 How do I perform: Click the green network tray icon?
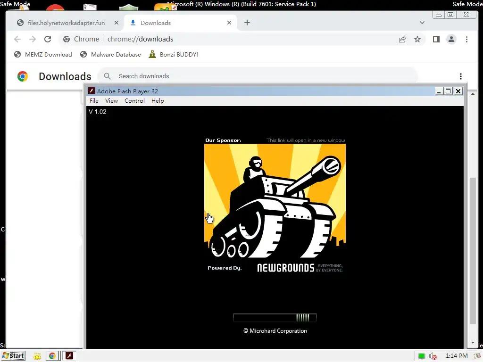421,356
